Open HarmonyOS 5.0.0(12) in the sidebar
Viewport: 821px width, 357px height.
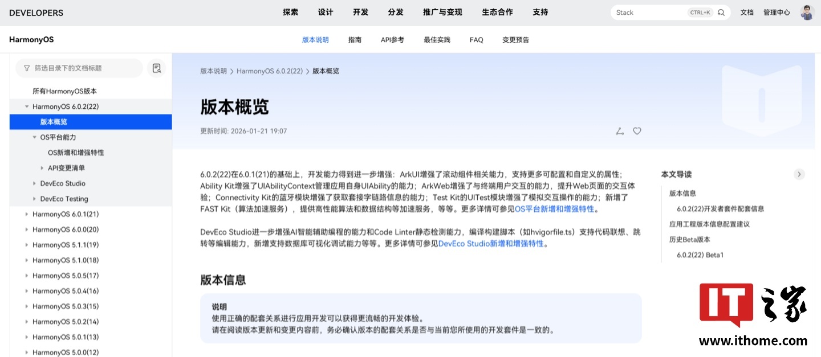pos(66,352)
